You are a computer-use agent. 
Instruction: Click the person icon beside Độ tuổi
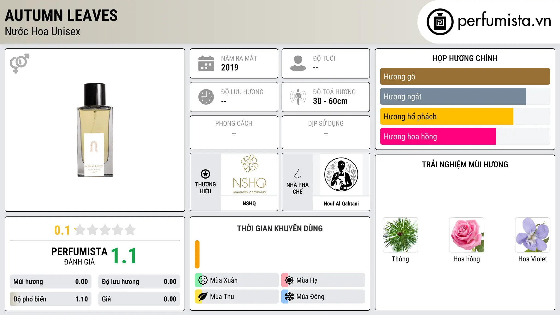298,63
